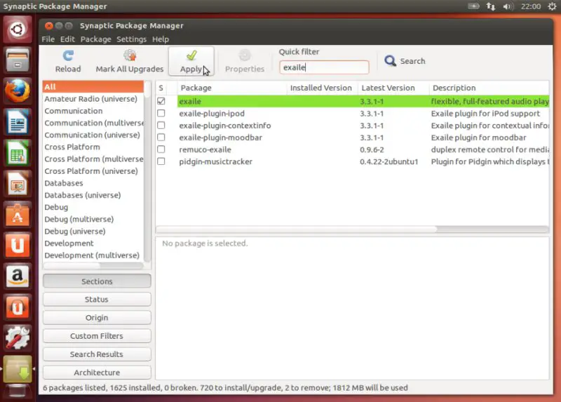The height and width of the screenshot is (402, 561).
Task: Open session gear menu in panel
Action: tap(552, 6)
